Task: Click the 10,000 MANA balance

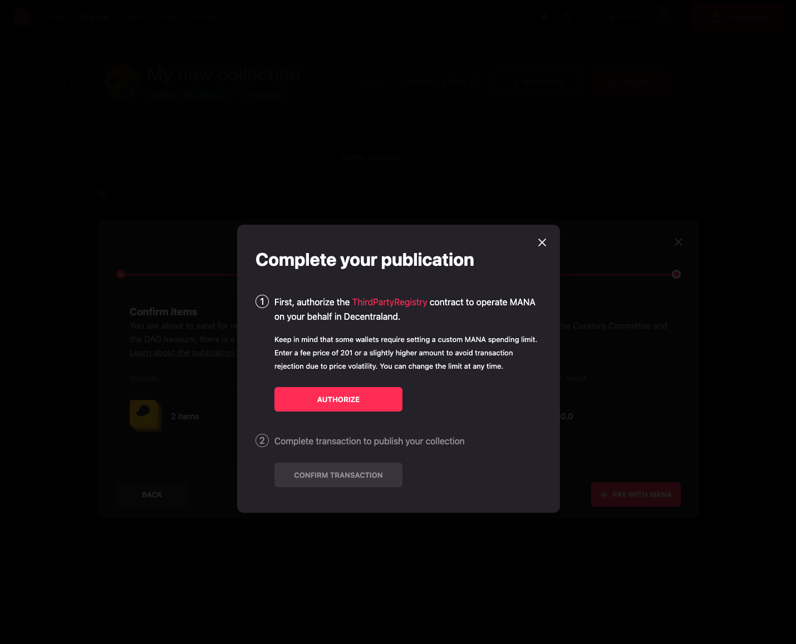Action: click(626, 18)
